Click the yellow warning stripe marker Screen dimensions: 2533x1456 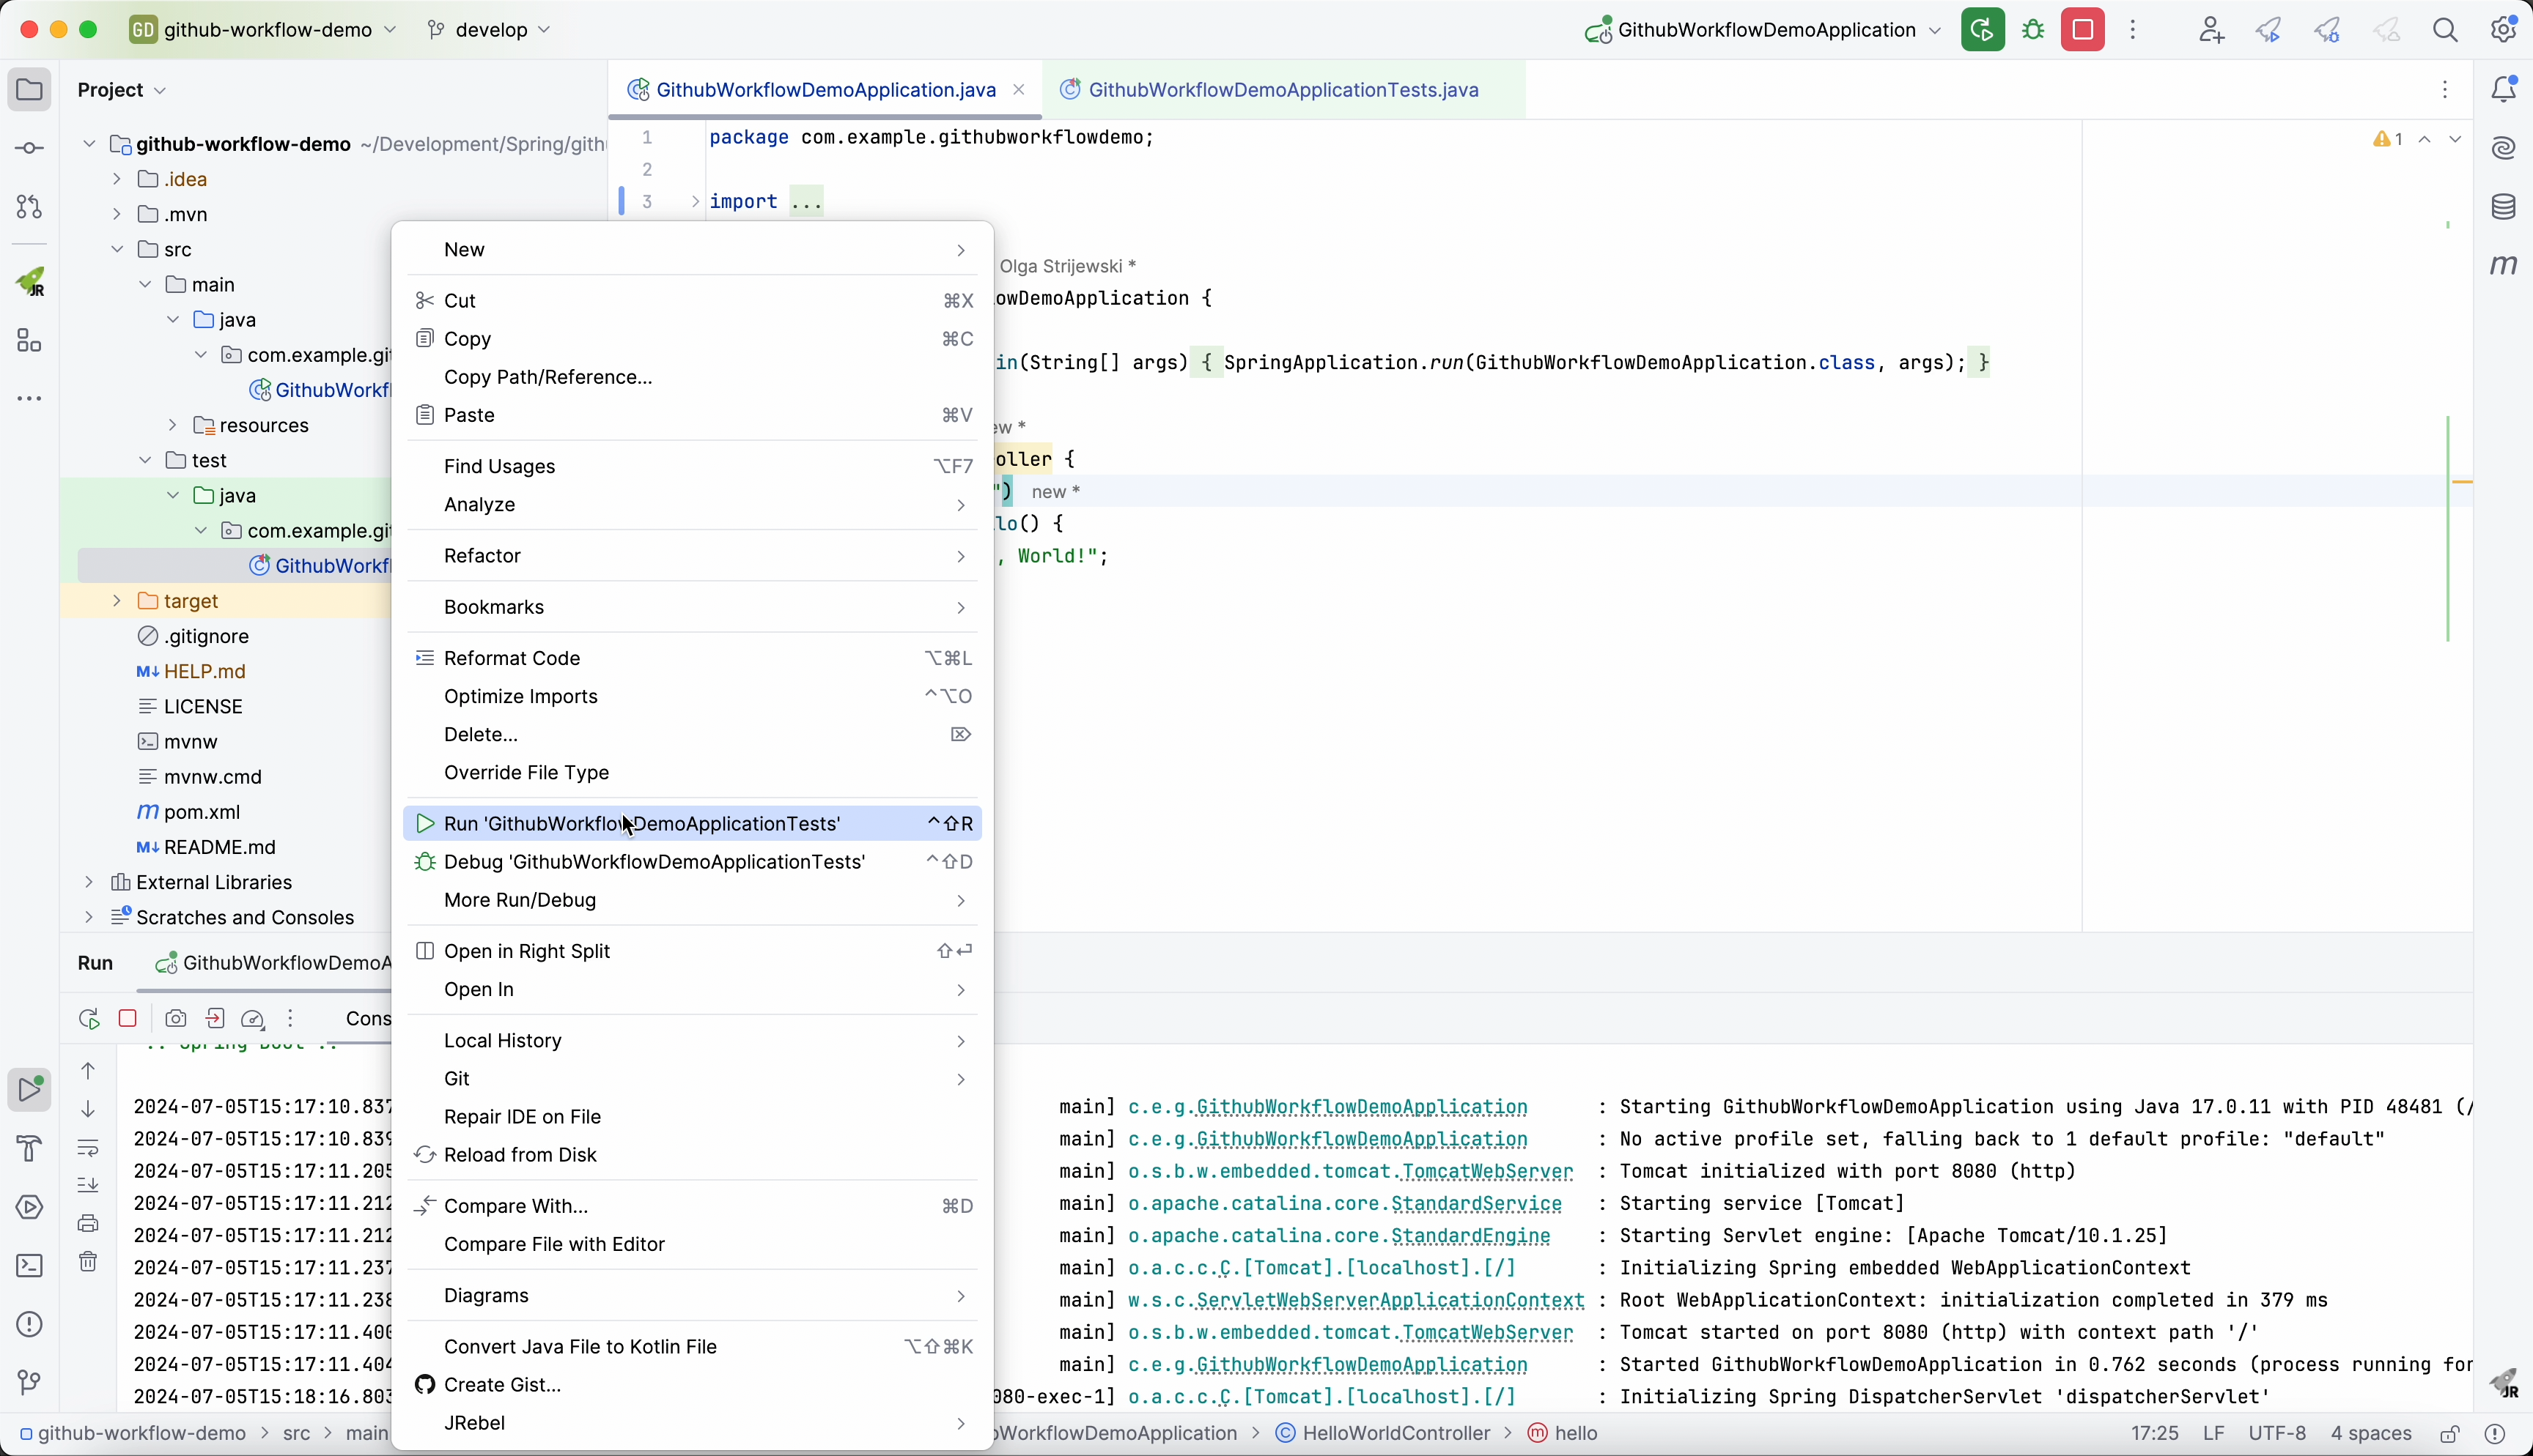tap(2463, 483)
